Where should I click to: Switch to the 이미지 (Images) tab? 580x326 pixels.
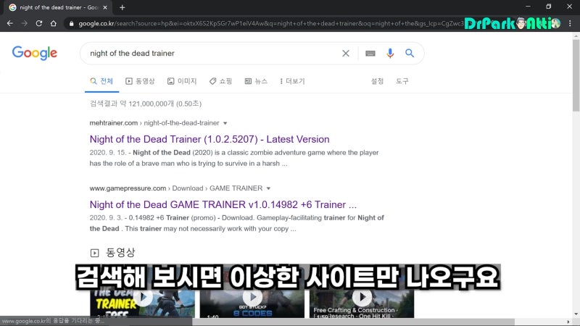point(182,81)
